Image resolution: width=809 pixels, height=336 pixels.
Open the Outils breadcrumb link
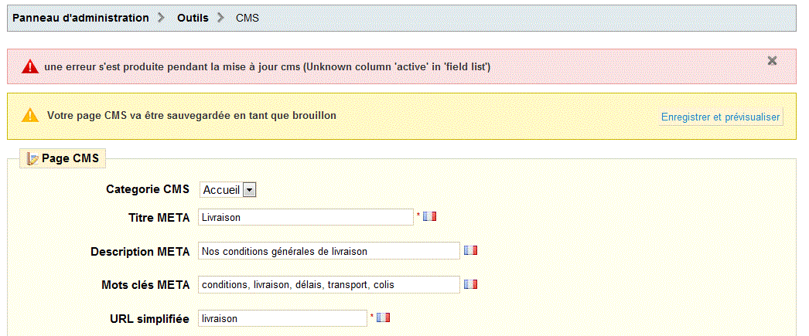click(x=193, y=18)
